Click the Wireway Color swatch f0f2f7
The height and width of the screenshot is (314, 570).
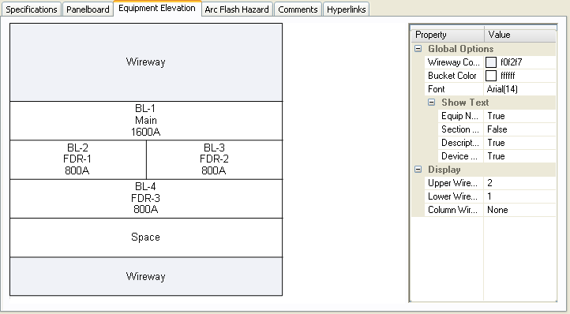tap(491, 62)
